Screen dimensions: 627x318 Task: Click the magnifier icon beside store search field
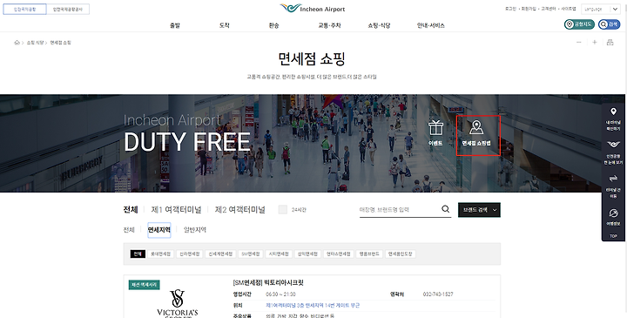point(446,209)
